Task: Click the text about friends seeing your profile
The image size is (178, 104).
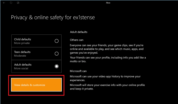Action: pos(108,59)
